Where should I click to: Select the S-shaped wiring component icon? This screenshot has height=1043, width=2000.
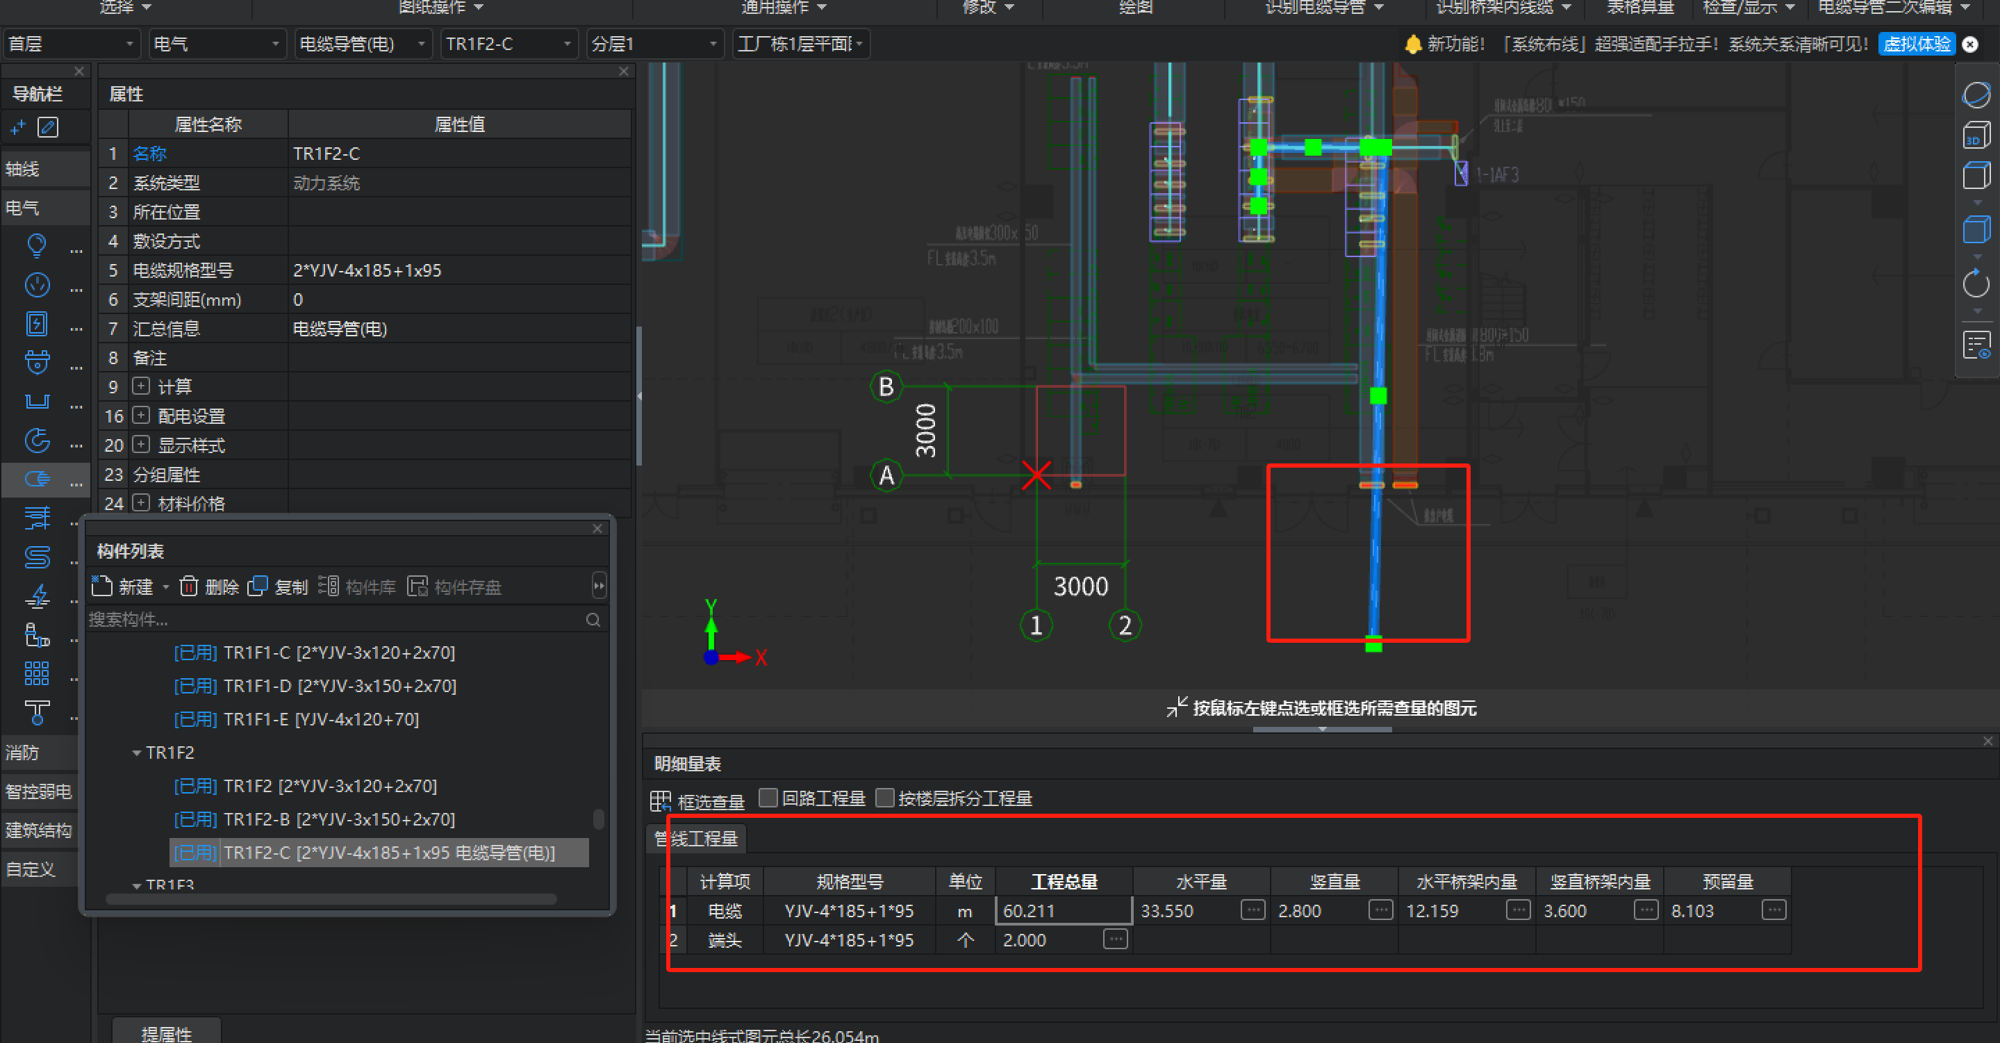(x=37, y=557)
